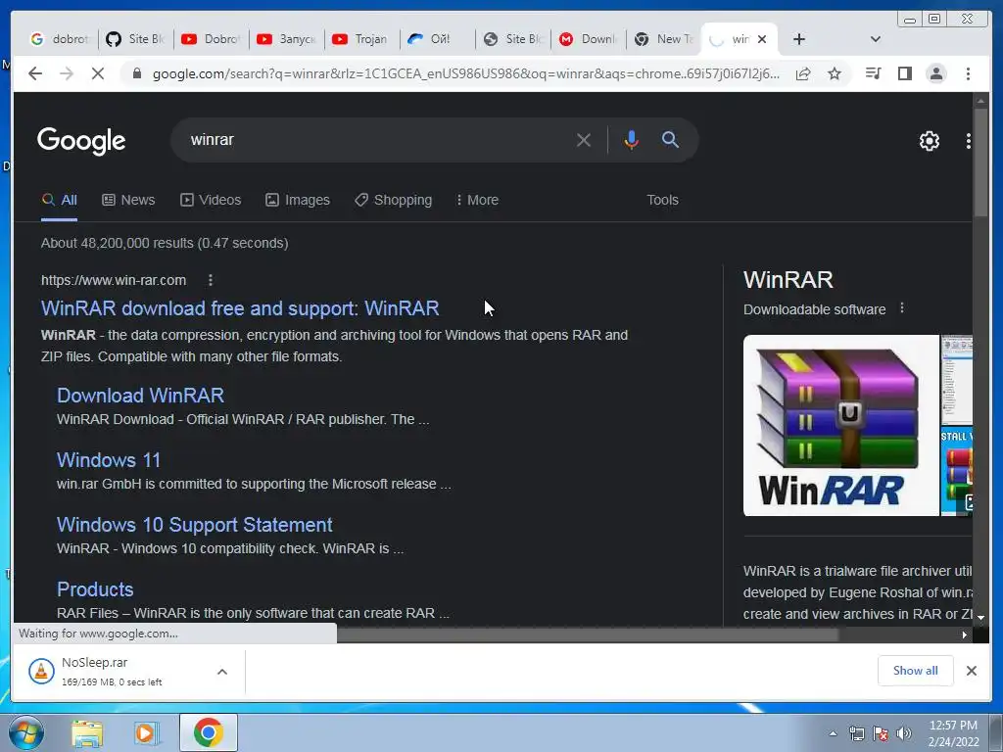This screenshot has height=752, width=1003.
Task: Open more options for WinRAR knowledge panel
Action: point(902,308)
